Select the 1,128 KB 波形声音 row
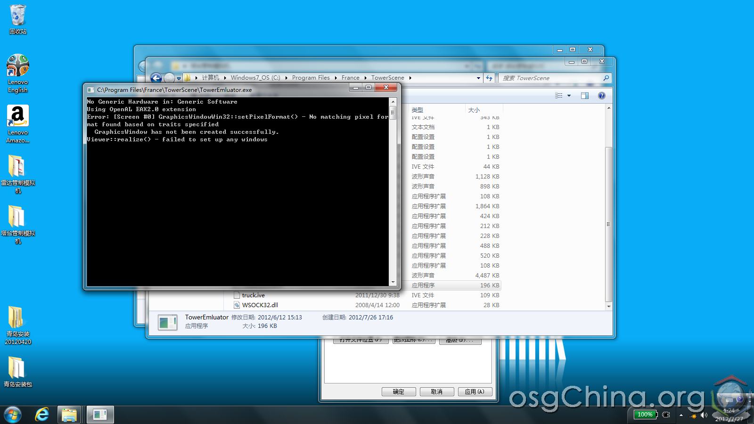The height and width of the screenshot is (424, 754). [x=455, y=177]
